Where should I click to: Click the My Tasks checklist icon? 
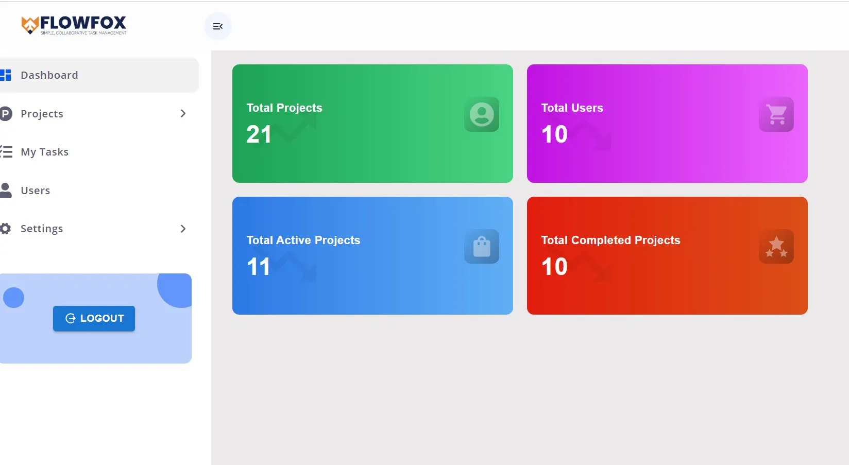tap(6, 152)
